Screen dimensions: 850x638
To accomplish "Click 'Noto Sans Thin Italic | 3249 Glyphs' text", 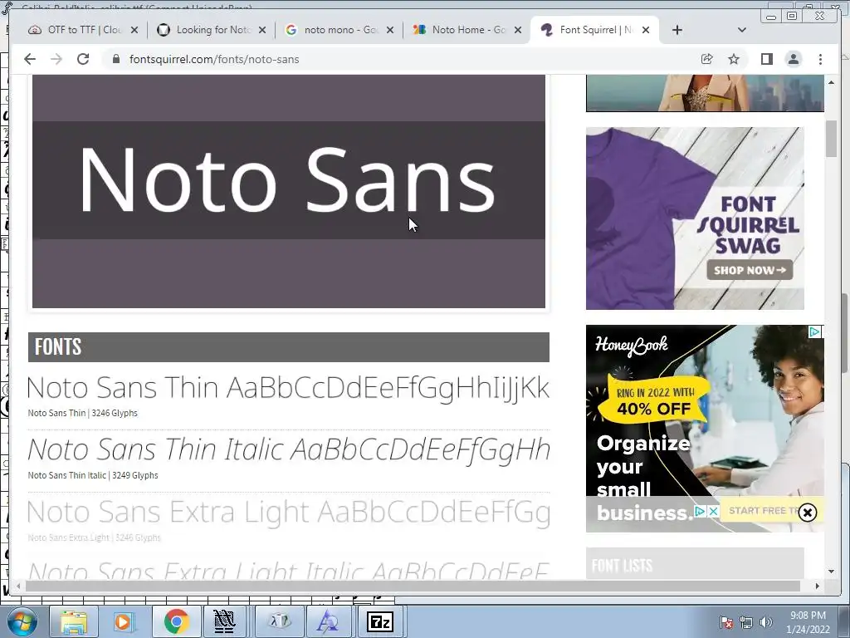I will 93,475.
